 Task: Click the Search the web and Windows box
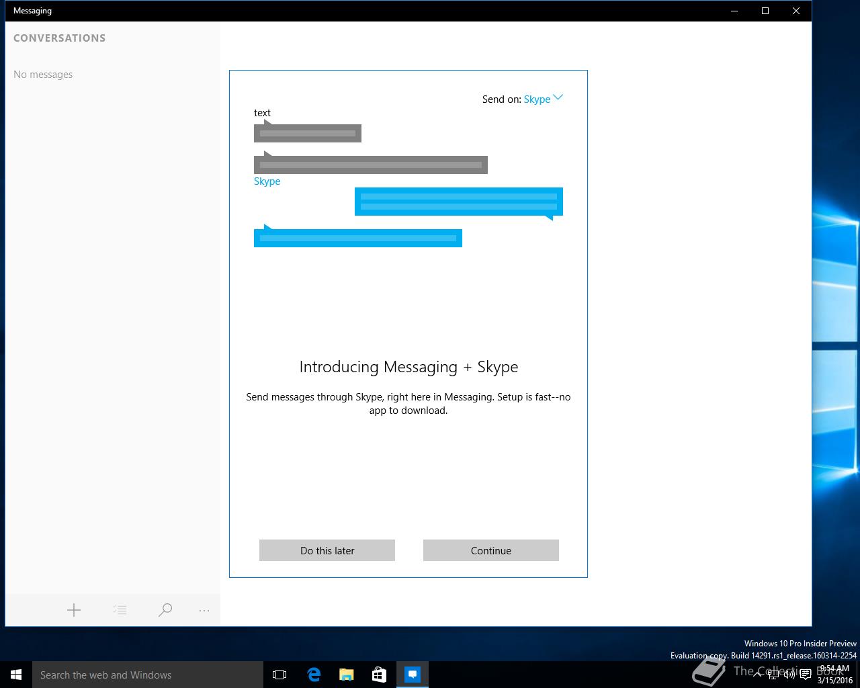point(148,675)
